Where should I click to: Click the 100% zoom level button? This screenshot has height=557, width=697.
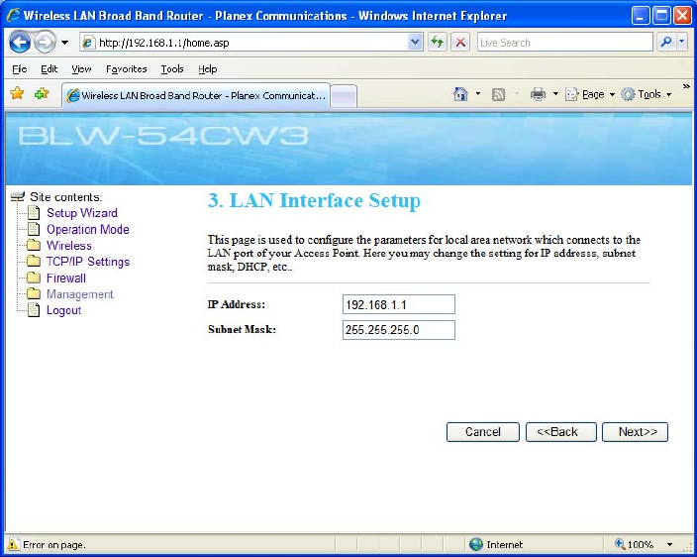pos(635,544)
